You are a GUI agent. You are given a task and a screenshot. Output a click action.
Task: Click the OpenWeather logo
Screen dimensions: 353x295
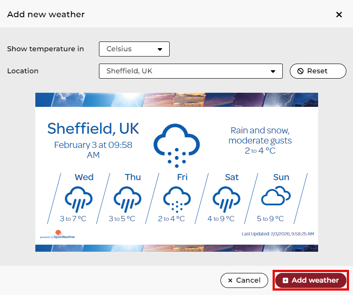coord(58,234)
